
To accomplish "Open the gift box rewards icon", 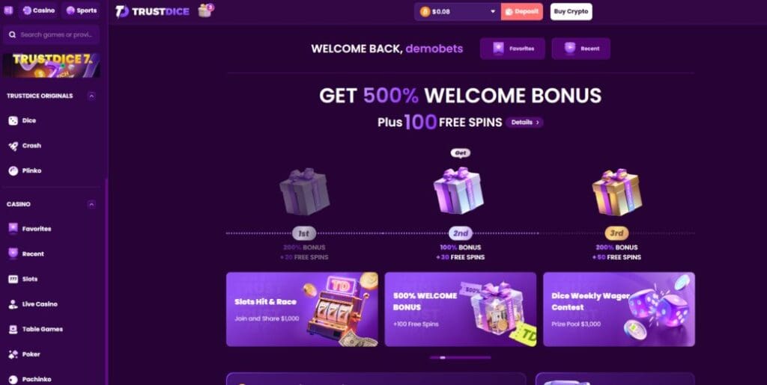I will click(205, 10).
